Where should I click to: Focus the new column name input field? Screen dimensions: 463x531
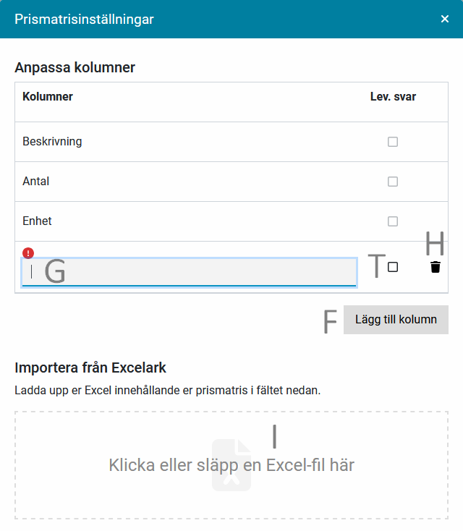pyautogui.click(x=188, y=272)
